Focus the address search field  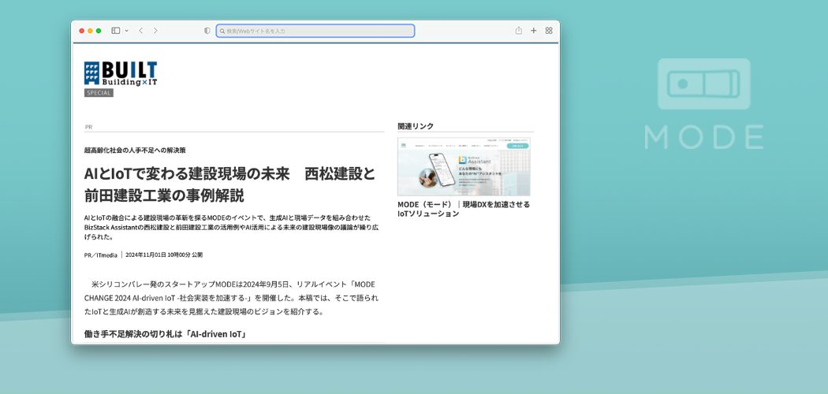click(x=315, y=31)
